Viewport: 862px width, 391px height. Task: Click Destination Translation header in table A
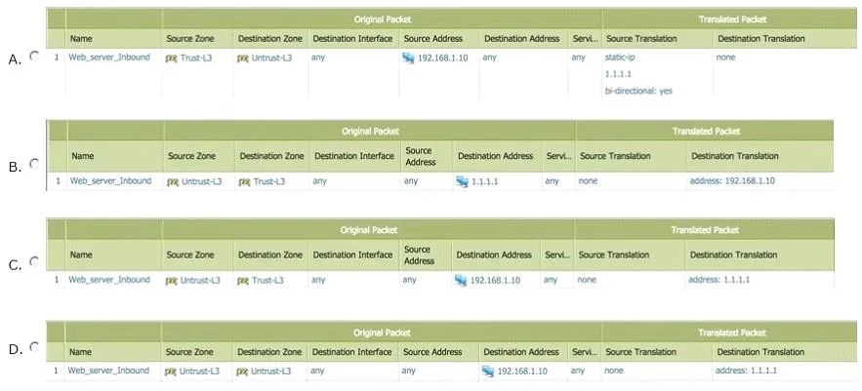coord(760,38)
